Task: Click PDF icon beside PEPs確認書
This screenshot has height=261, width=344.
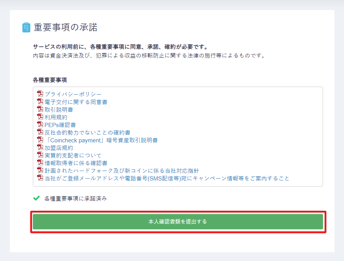Action: point(40,124)
